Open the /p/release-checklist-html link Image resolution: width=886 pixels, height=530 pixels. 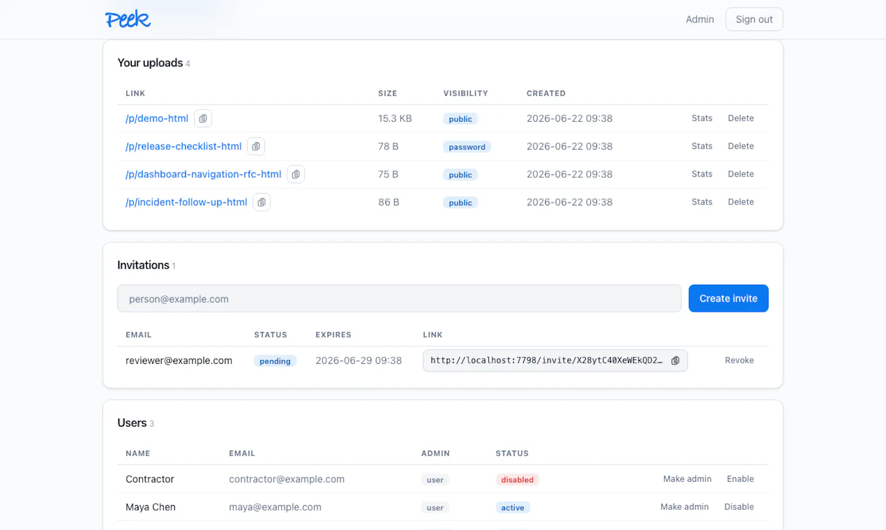pyautogui.click(x=183, y=146)
